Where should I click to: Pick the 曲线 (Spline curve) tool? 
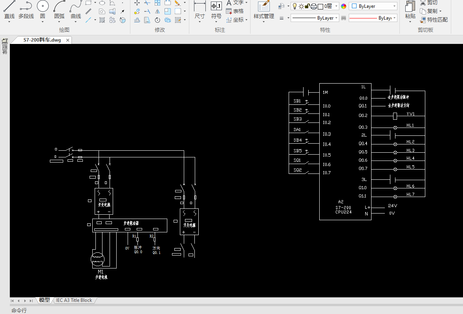pos(76,11)
